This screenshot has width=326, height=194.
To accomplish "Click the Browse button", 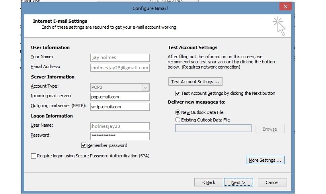I will tap(269, 129).
